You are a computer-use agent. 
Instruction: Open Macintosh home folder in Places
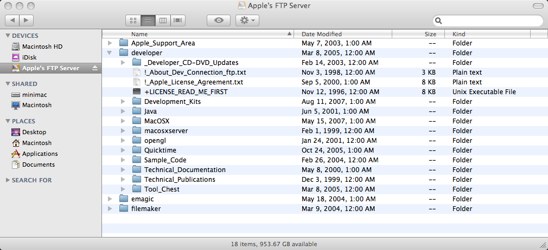(50, 143)
